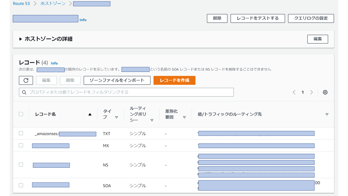Click the 削除 button at top
348x196 pixels.
217,18
